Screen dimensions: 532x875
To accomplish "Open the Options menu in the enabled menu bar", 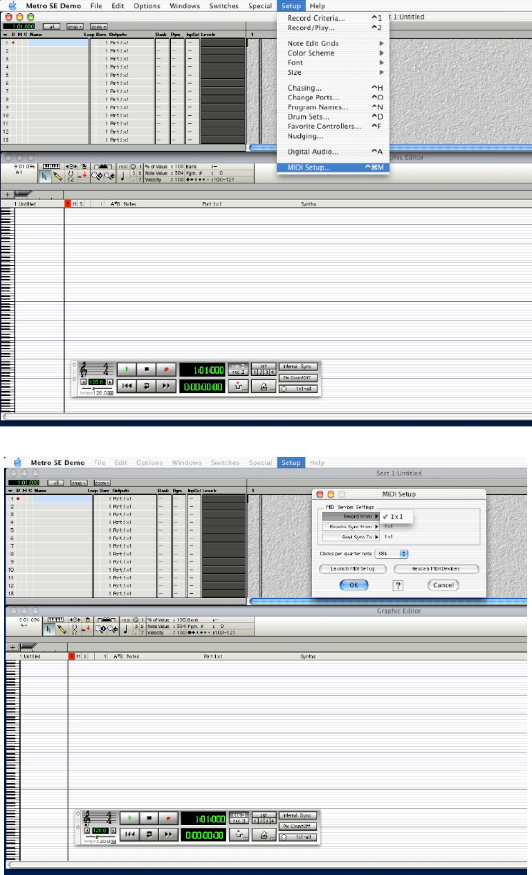I will click(147, 6).
